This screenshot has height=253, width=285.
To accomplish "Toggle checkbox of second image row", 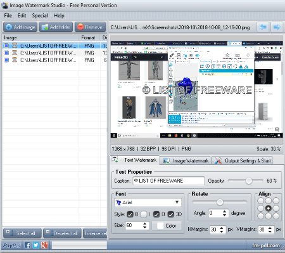I will 6,53.
